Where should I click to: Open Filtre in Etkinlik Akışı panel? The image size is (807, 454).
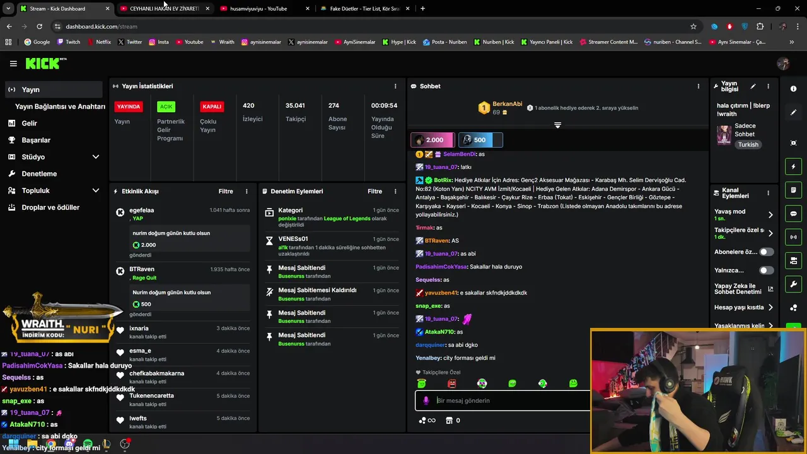pos(226,191)
